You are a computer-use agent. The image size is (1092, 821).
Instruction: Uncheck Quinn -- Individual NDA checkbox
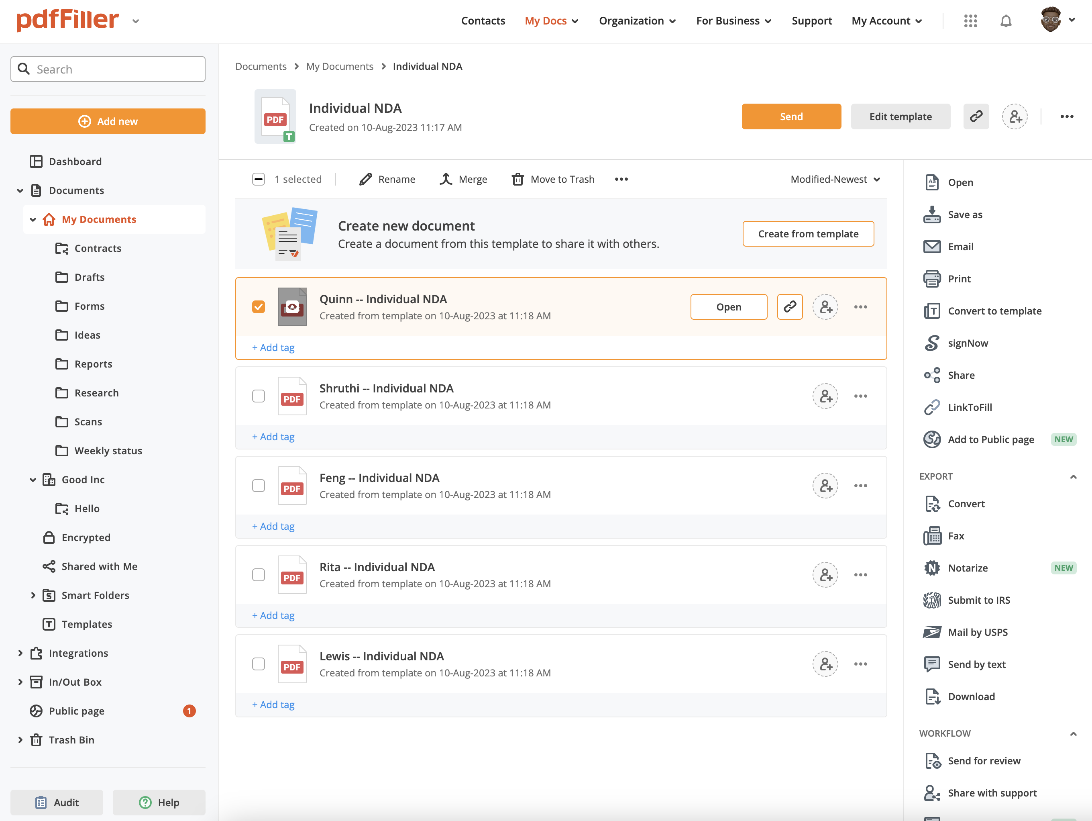click(259, 307)
